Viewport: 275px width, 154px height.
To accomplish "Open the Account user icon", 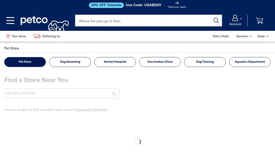I will click(235, 18).
